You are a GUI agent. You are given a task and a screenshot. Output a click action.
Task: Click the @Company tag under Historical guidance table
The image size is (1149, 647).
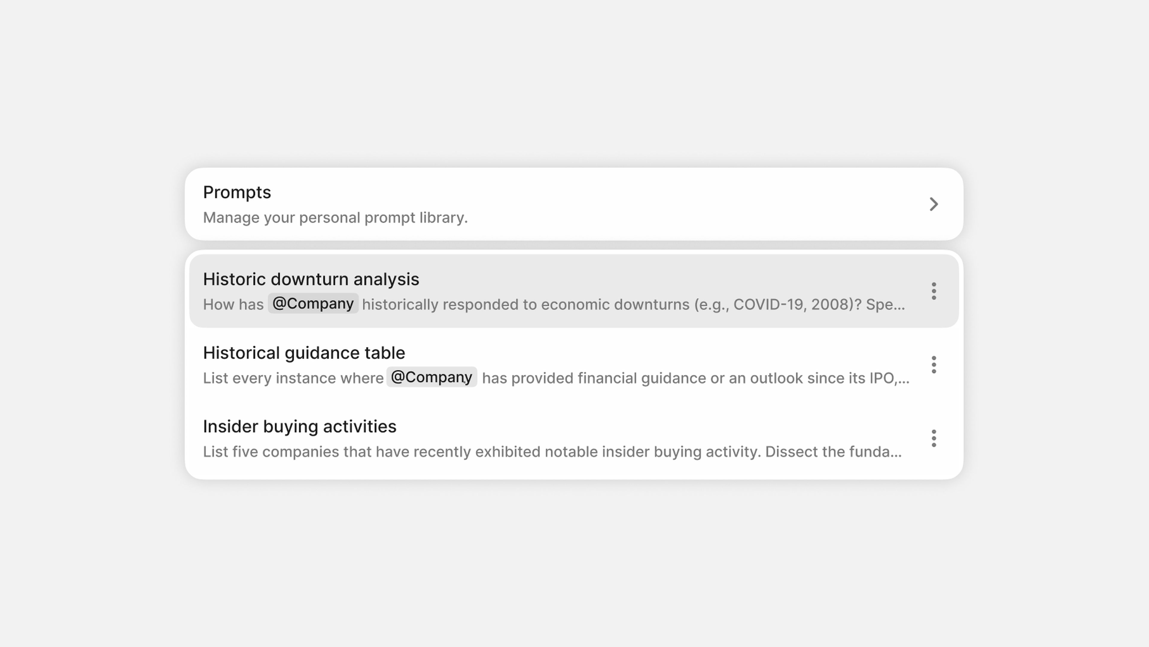[431, 377]
